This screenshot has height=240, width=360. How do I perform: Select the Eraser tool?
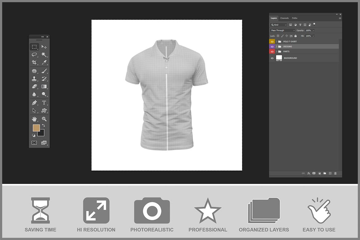[34, 87]
